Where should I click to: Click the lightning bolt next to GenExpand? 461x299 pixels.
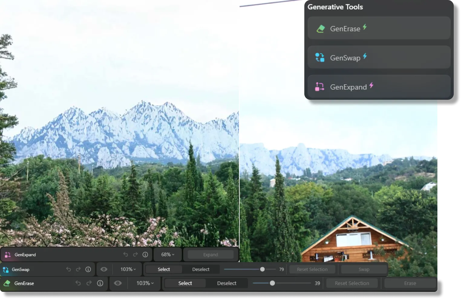(371, 85)
